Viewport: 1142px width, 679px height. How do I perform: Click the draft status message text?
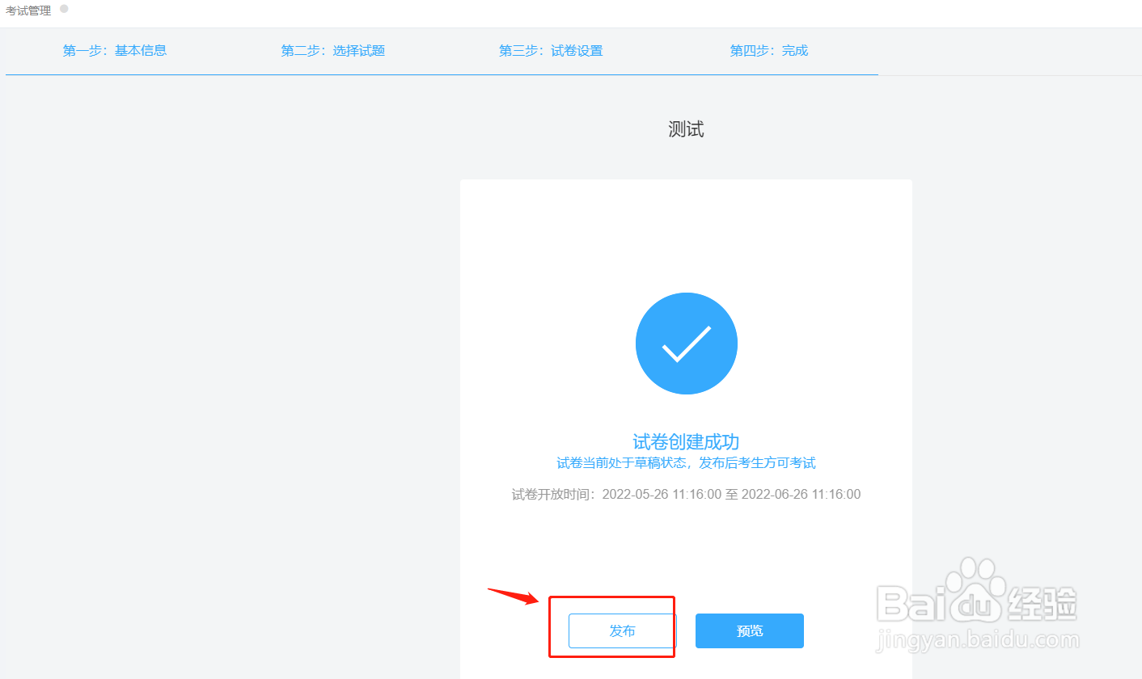(686, 463)
